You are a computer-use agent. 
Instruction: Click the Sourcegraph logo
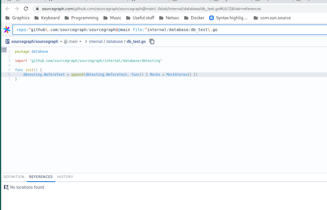click(7, 30)
